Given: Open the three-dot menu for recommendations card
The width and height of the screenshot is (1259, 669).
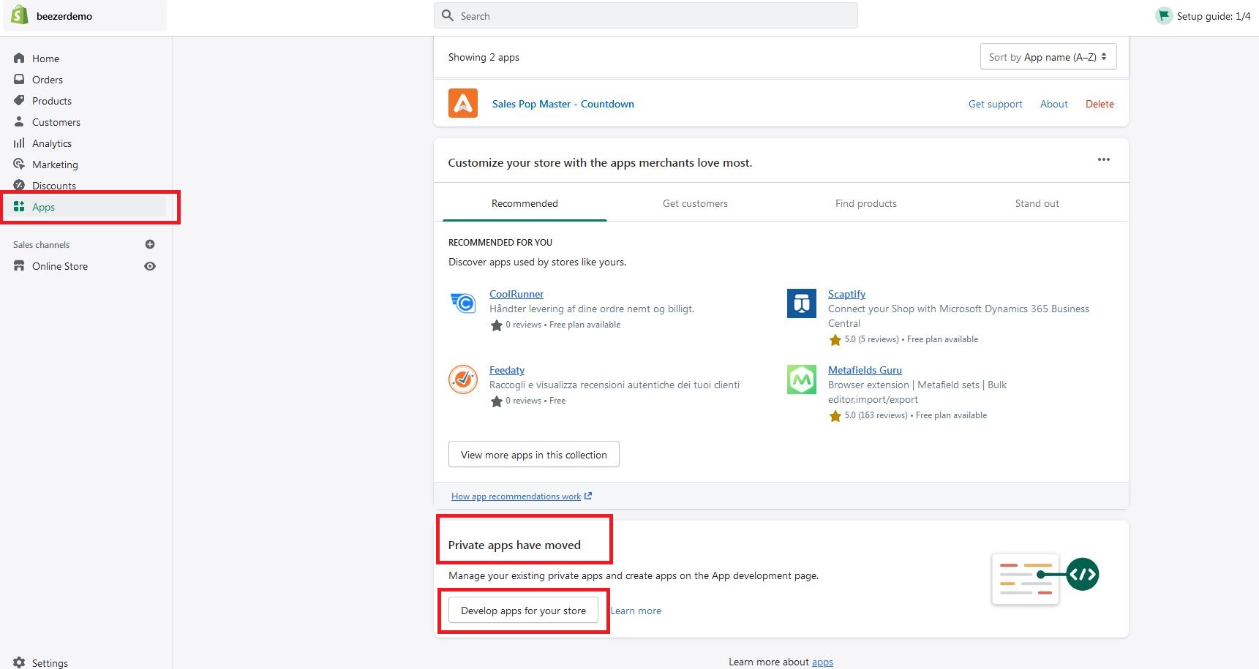Looking at the screenshot, I should pyautogui.click(x=1103, y=159).
